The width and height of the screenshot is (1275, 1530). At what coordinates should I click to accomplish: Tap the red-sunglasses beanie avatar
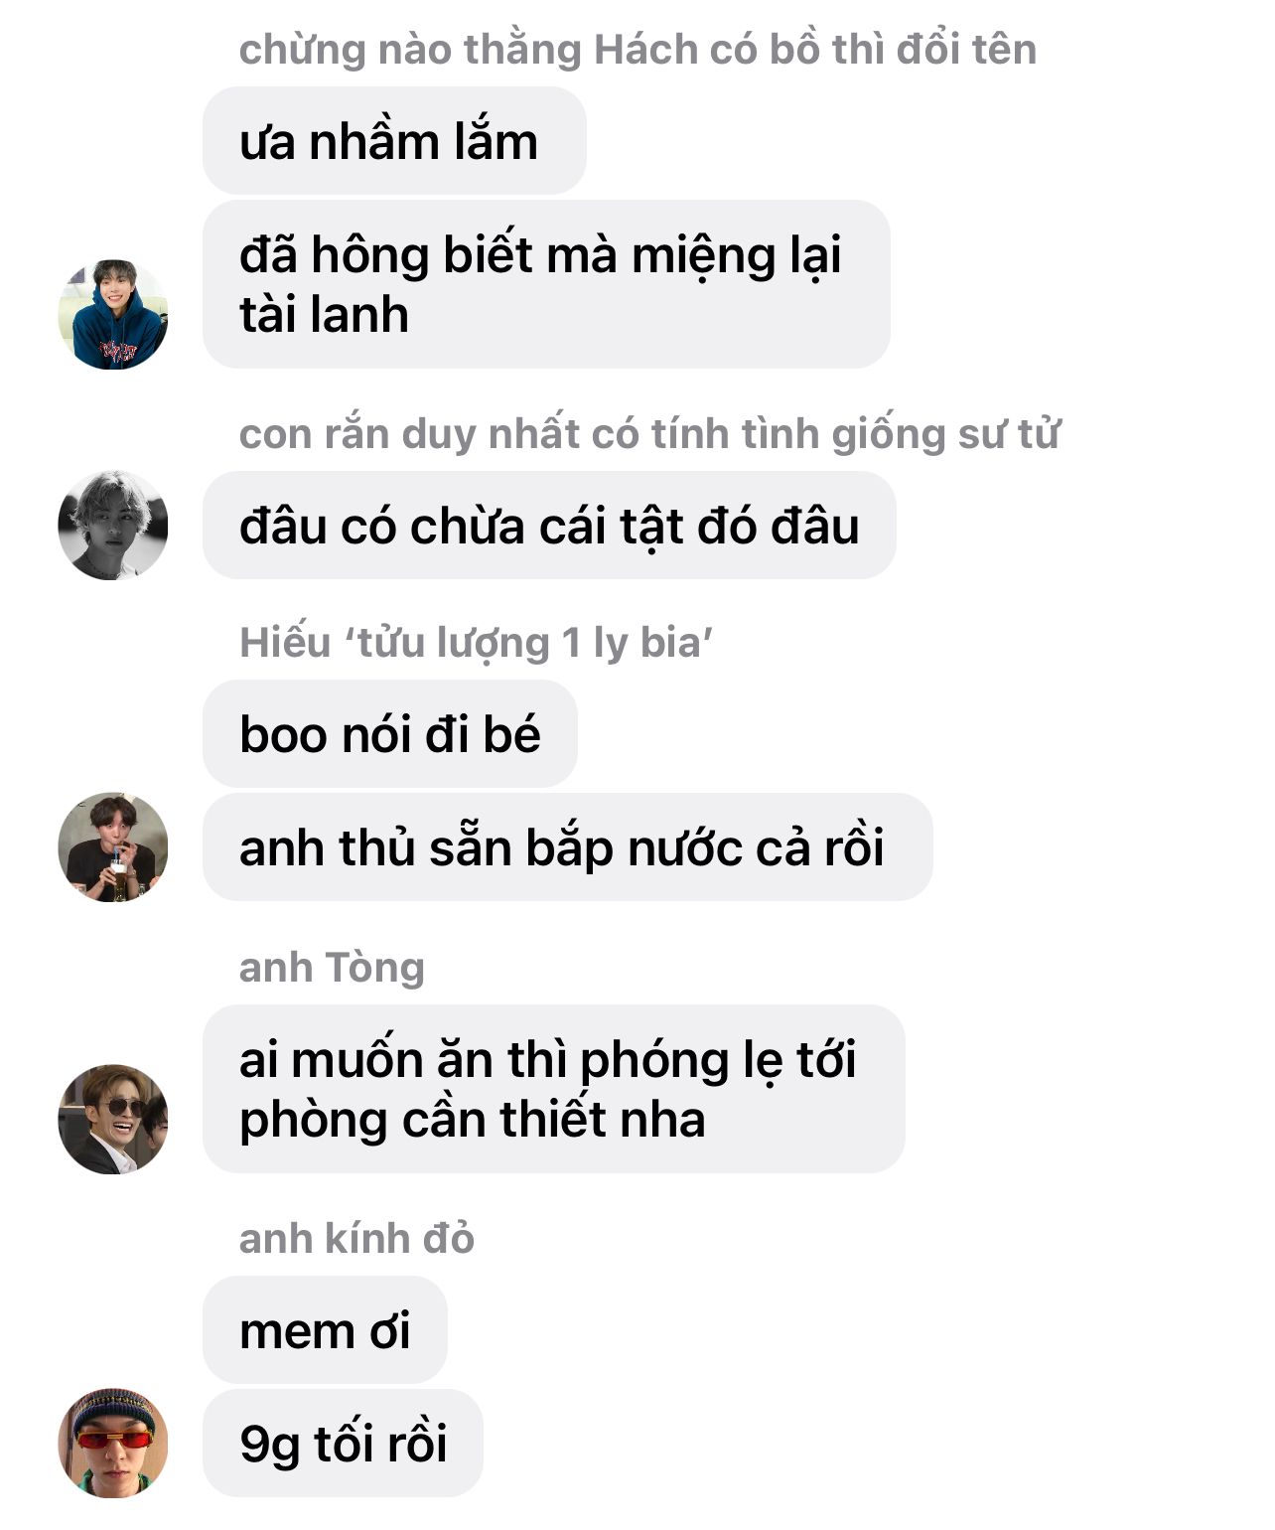pyautogui.click(x=113, y=1444)
